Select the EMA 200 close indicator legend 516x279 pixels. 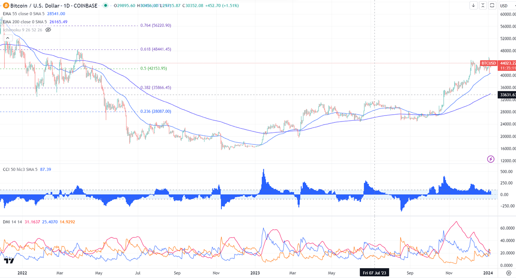pyautogui.click(x=25, y=22)
